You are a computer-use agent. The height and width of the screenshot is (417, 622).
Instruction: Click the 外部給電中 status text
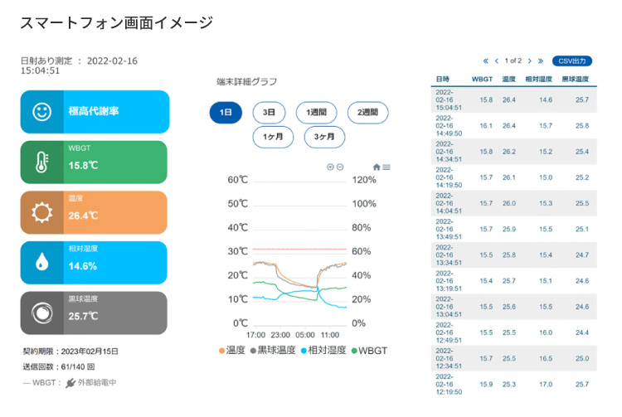tap(97, 383)
